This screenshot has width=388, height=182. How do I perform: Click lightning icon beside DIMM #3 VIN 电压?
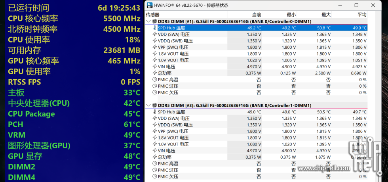(x=155, y=151)
